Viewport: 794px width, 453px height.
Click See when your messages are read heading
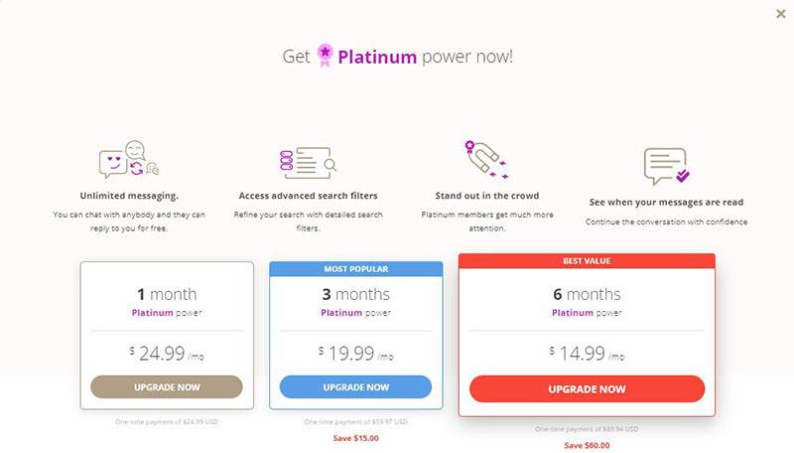click(x=666, y=203)
